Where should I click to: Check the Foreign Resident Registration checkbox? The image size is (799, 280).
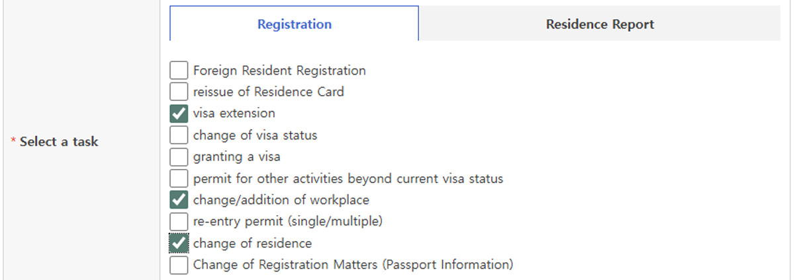(x=179, y=70)
